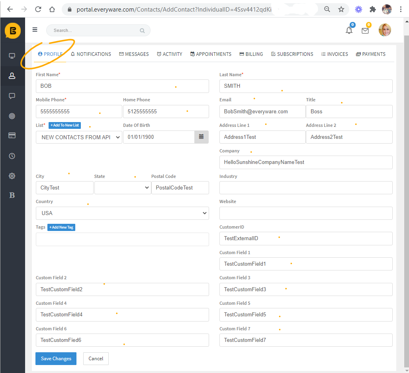The width and height of the screenshot is (409, 373).
Task: Open the Invoices tab
Action: pos(335,54)
